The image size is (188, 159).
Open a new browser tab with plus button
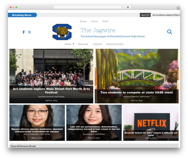[x=178, y=8]
